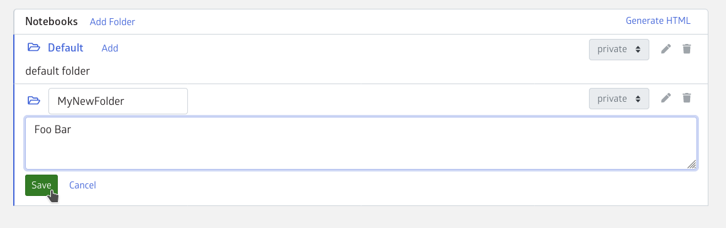
Task: Click Add next to the Default folder
Action: [110, 48]
